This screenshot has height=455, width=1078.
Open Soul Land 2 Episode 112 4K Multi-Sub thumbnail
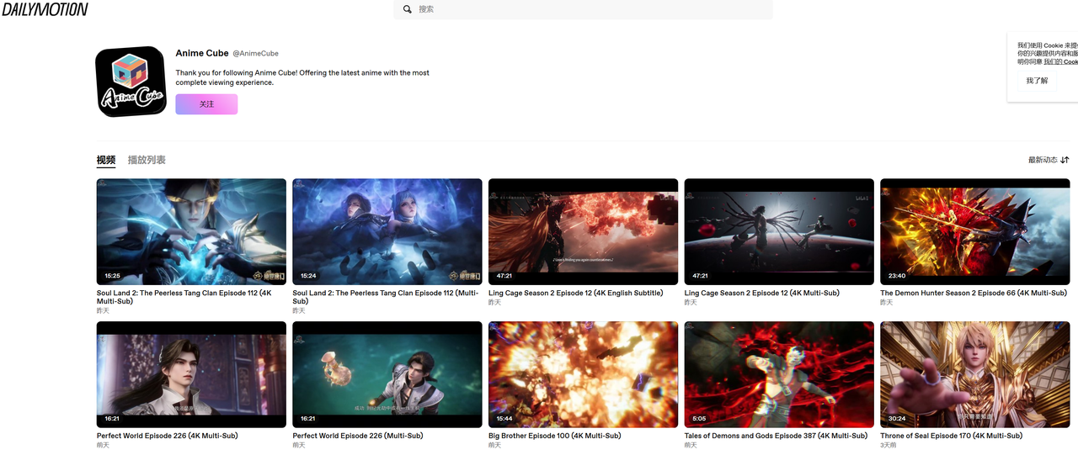[x=191, y=232]
